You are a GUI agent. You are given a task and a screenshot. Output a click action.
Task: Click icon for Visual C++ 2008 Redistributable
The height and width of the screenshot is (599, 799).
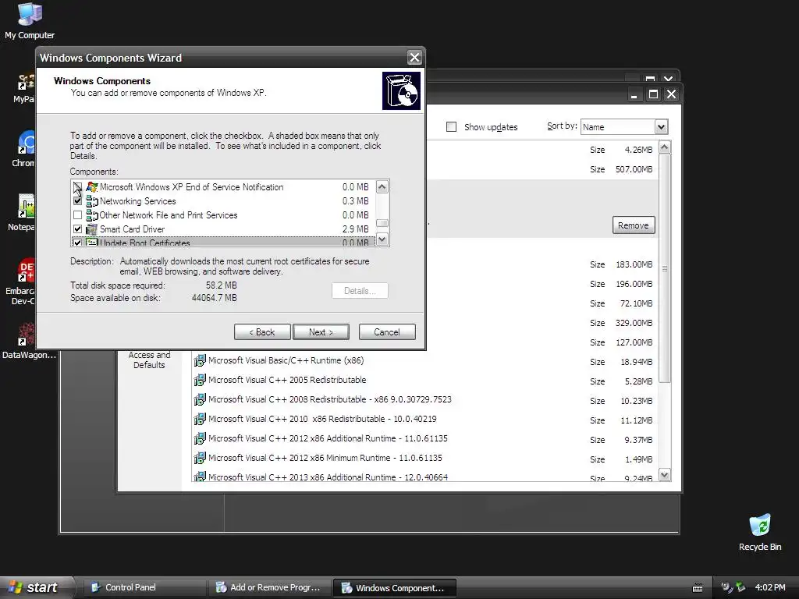[x=200, y=399]
